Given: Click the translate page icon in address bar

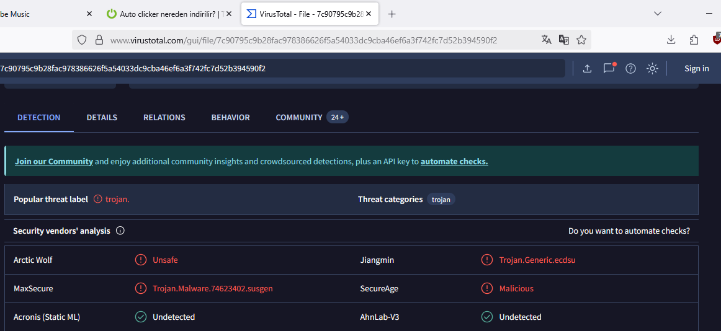Looking at the screenshot, I should click(x=546, y=40).
